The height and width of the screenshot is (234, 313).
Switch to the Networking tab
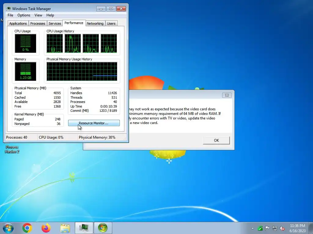pyautogui.click(x=95, y=23)
